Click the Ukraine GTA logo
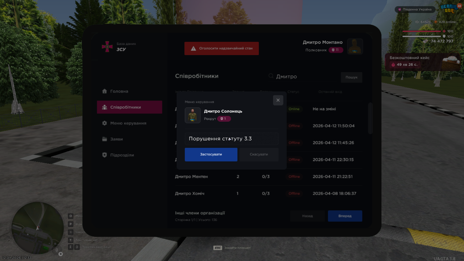Viewport: 464px width, 261px height. pyautogui.click(x=450, y=8)
